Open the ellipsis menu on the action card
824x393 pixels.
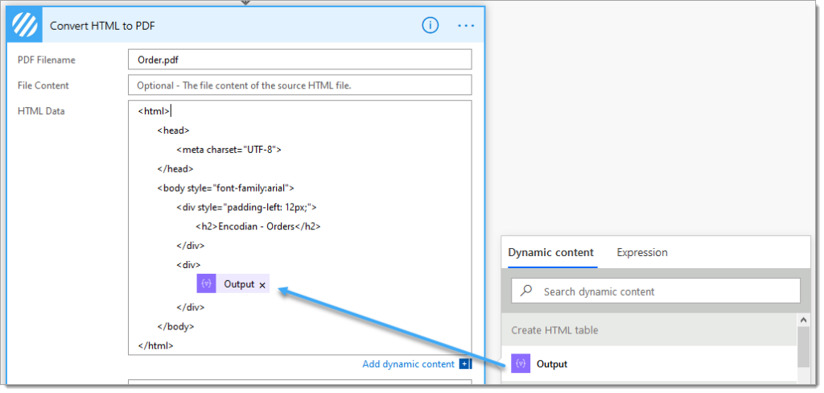click(466, 25)
